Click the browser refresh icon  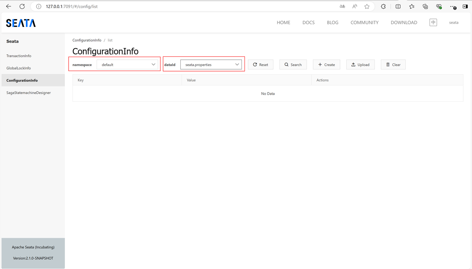point(22,6)
